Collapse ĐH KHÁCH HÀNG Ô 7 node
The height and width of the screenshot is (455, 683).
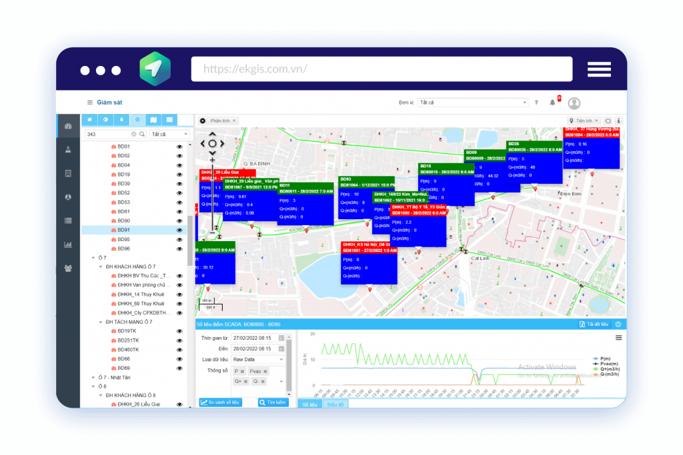pos(101,267)
